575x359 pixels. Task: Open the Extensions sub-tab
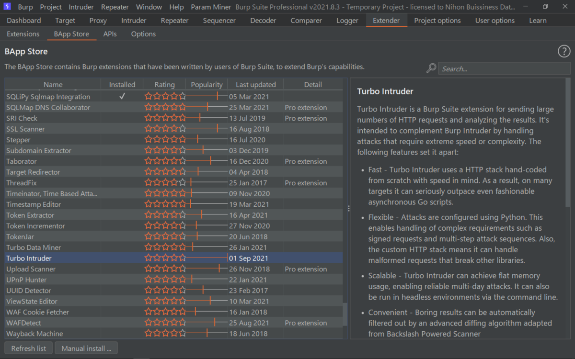coord(23,34)
